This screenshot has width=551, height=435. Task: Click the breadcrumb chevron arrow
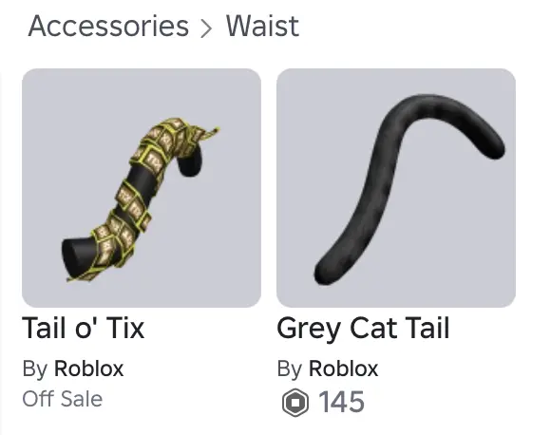click(206, 28)
